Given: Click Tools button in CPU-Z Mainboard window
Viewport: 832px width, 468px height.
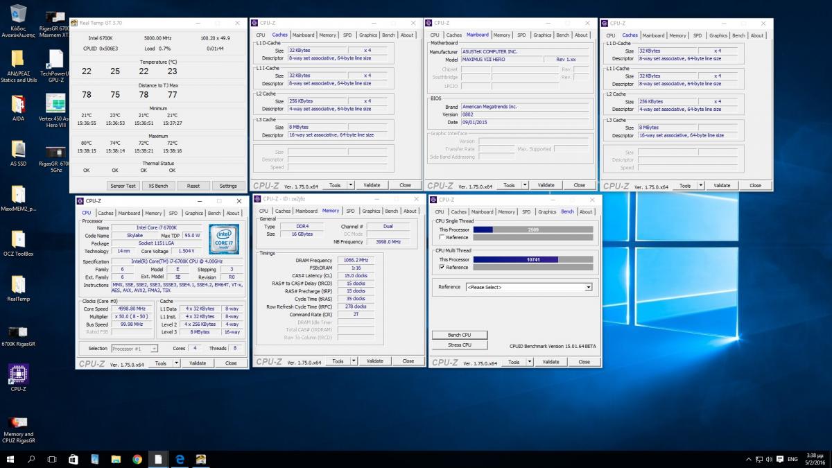Looking at the screenshot, I should [x=510, y=185].
